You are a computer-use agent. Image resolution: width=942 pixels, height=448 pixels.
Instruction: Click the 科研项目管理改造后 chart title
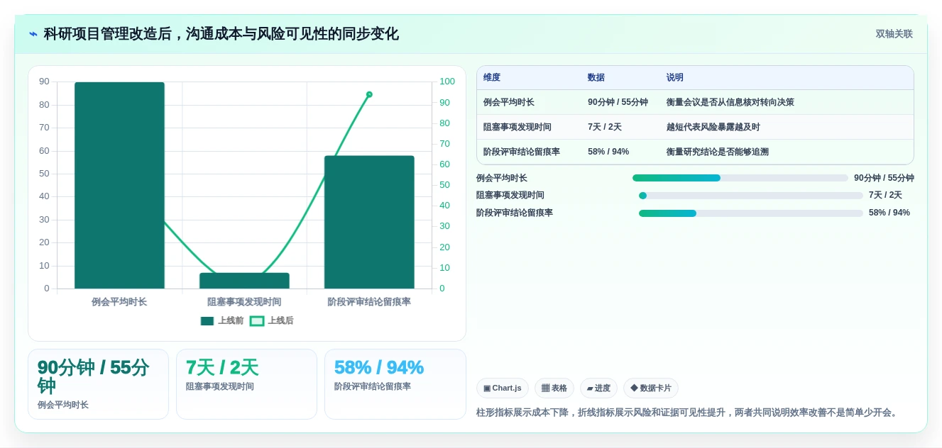(221, 34)
